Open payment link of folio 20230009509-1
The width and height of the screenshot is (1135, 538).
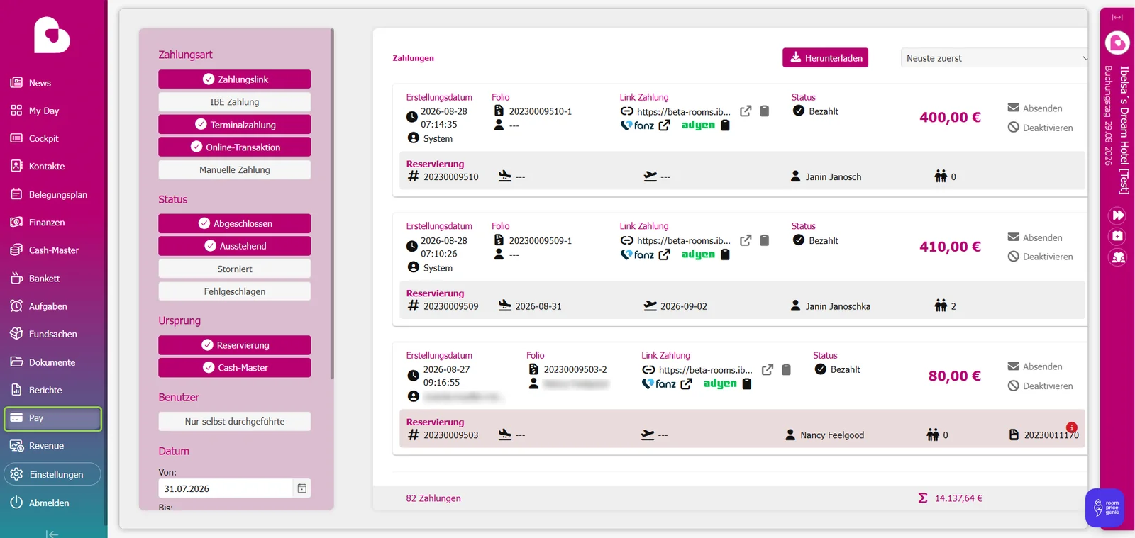pos(683,240)
